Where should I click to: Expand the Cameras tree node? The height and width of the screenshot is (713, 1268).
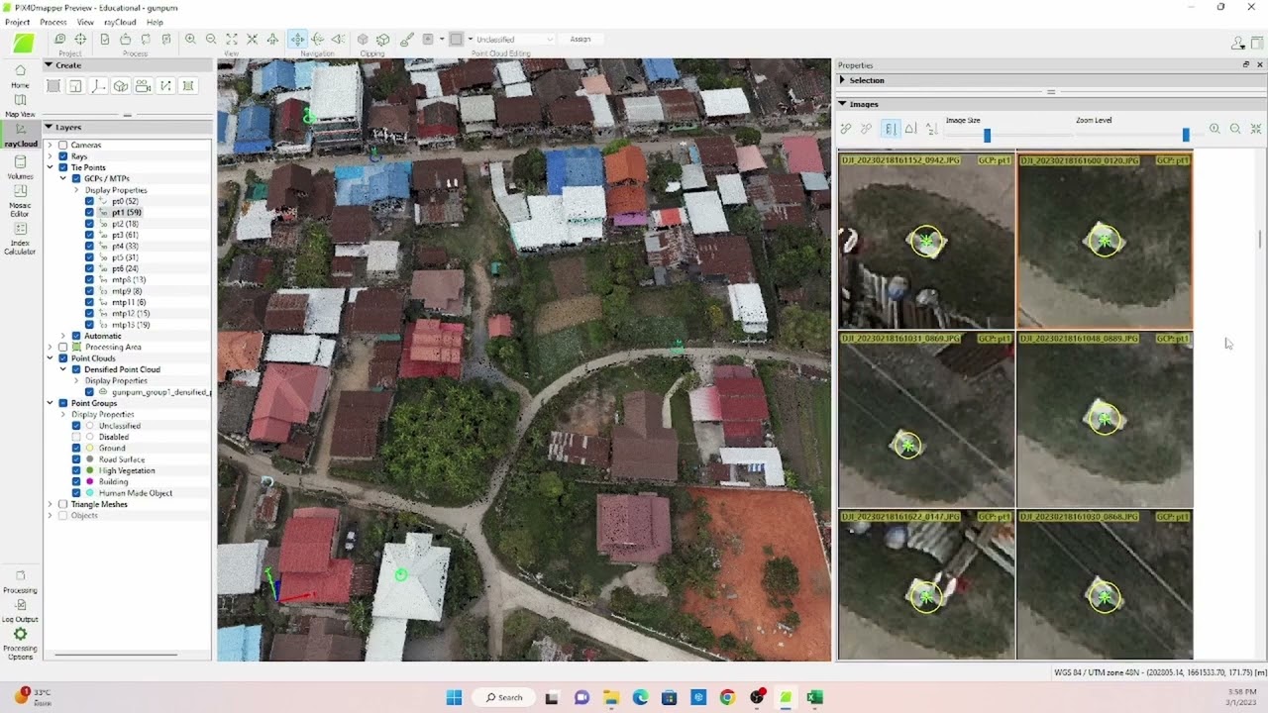coord(51,145)
